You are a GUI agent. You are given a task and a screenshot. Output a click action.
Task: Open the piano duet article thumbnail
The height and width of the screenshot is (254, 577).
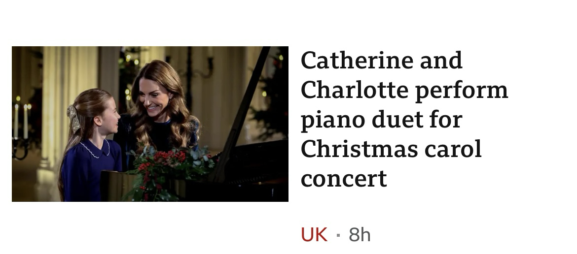coord(150,124)
